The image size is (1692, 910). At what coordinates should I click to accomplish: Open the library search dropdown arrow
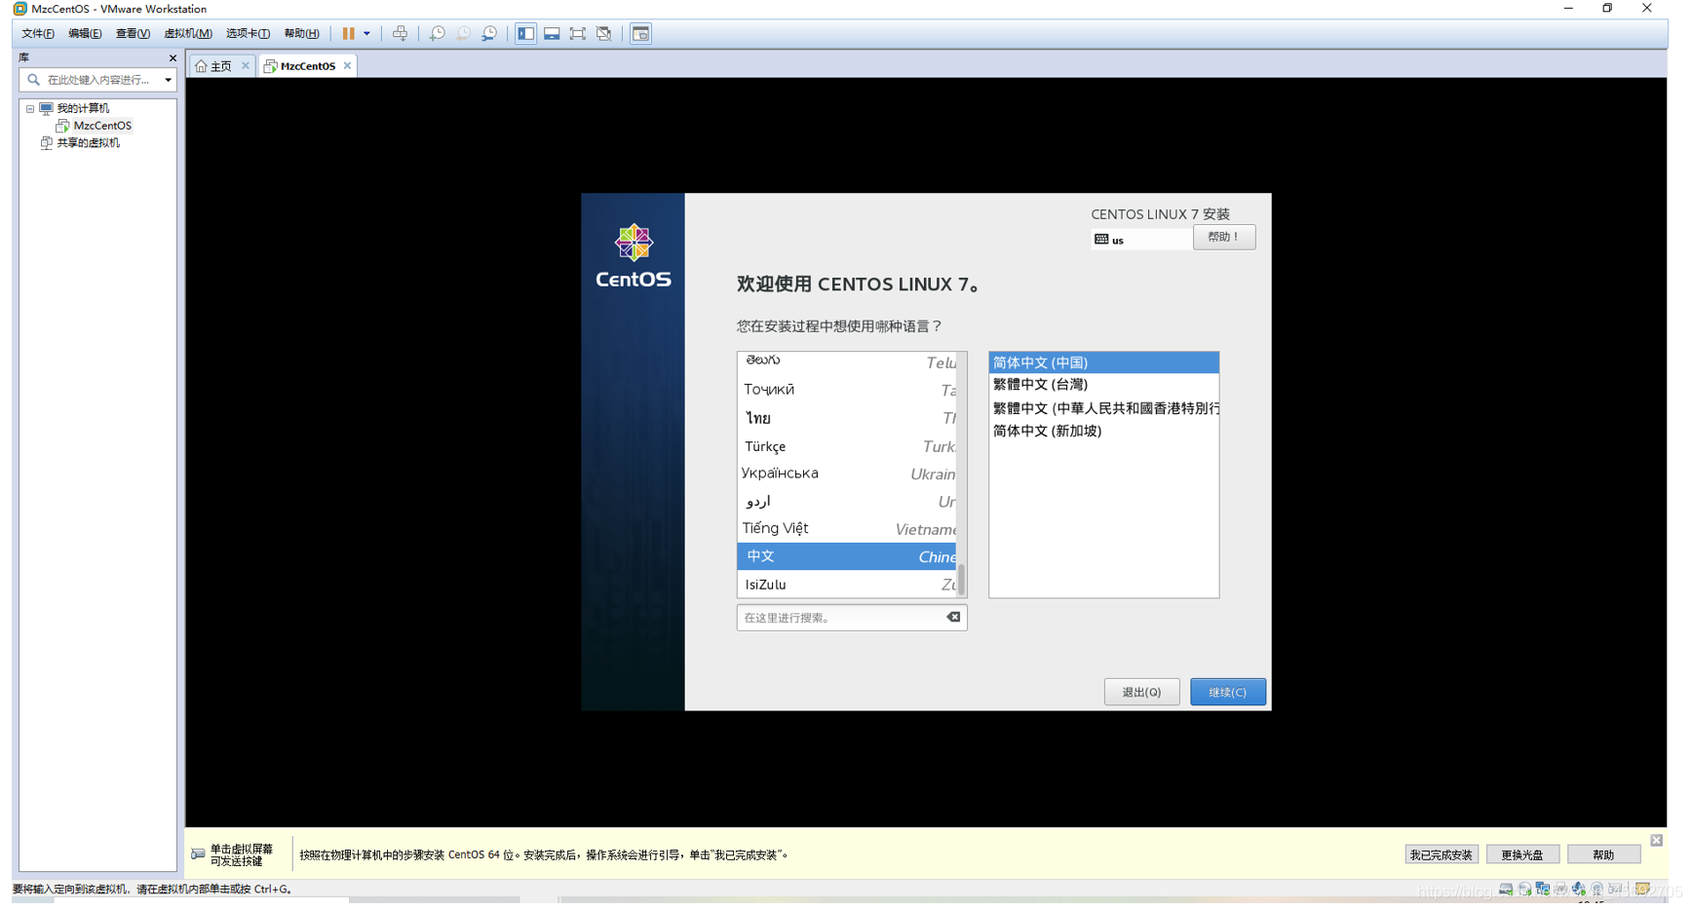pyautogui.click(x=168, y=80)
